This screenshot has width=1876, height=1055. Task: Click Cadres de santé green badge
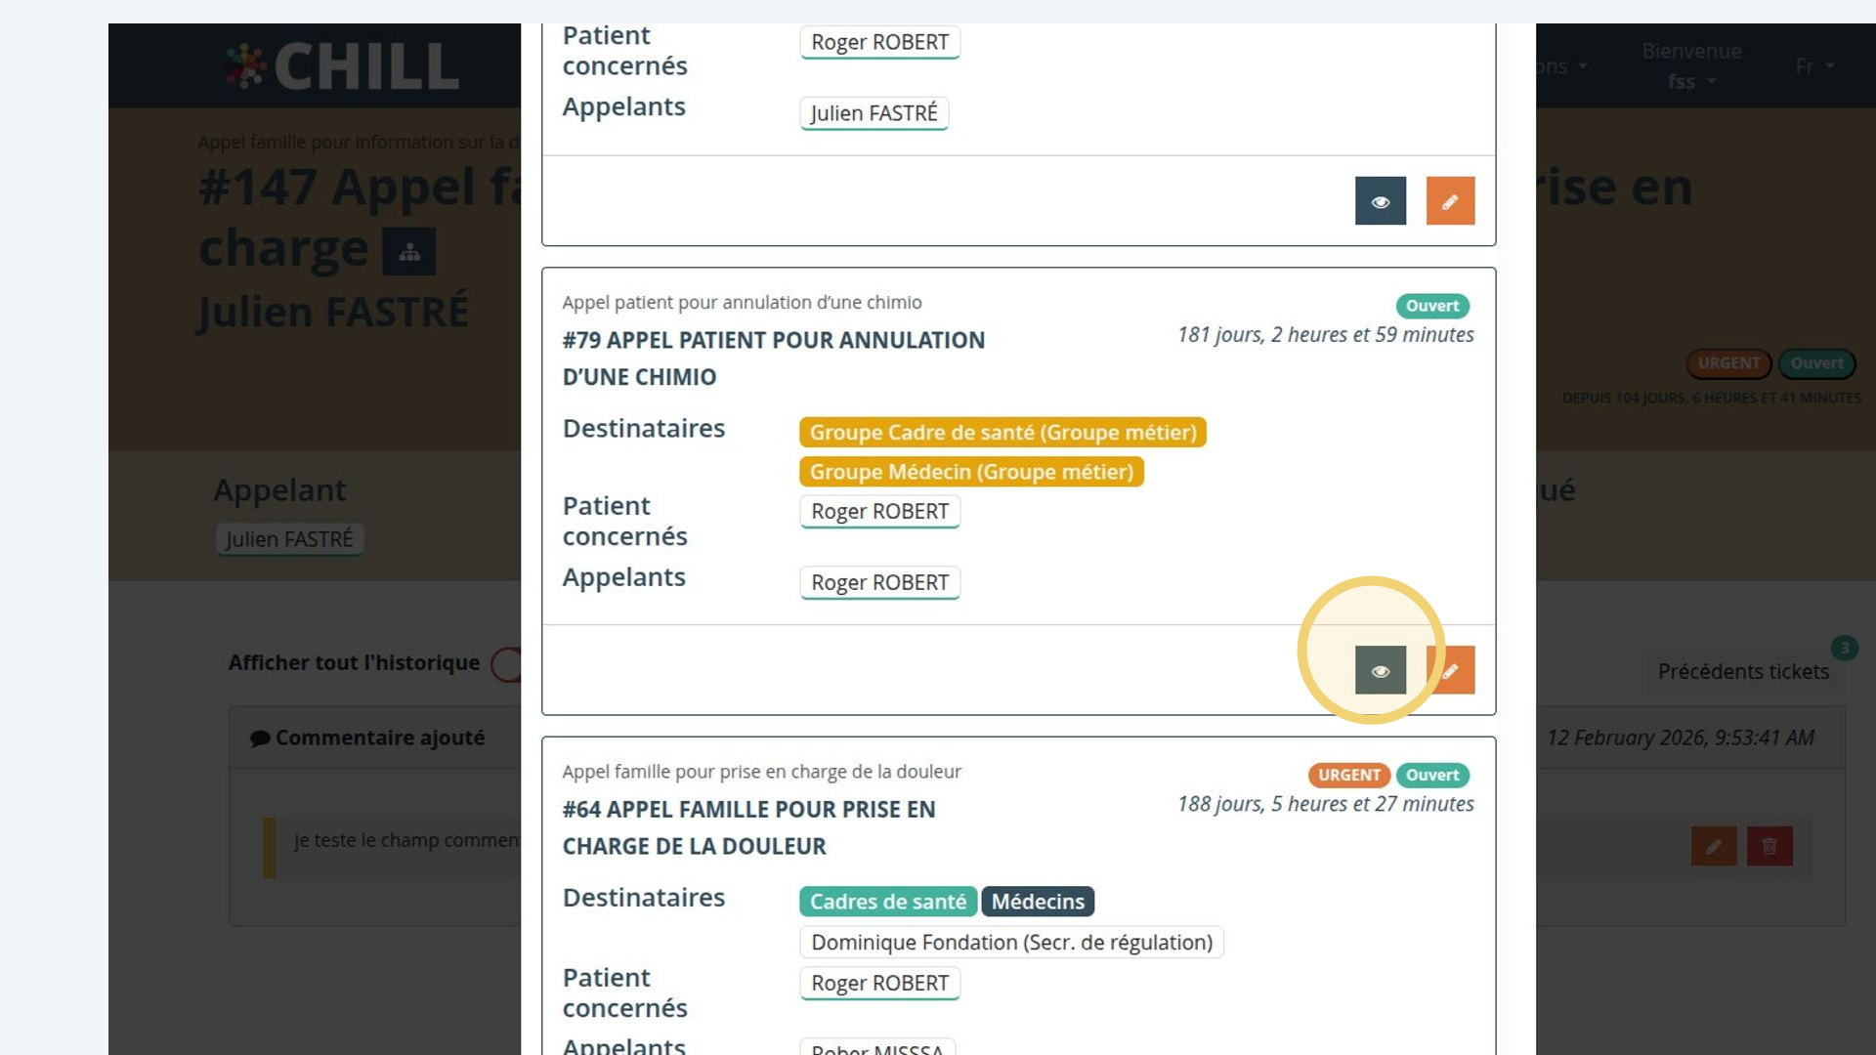point(888,902)
